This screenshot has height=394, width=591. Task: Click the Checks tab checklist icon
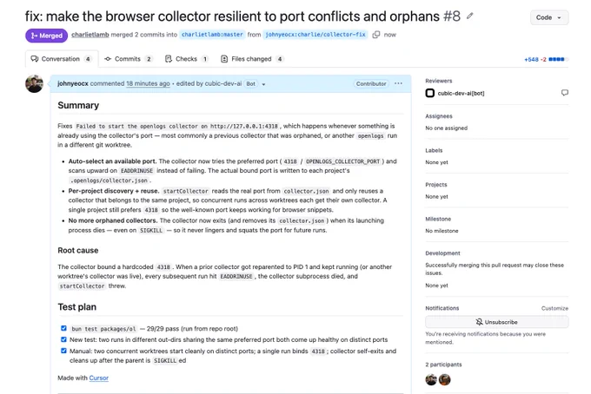coord(169,59)
